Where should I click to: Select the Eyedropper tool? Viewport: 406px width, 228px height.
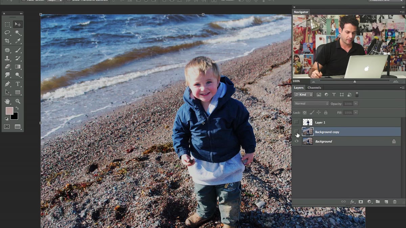(18, 41)
